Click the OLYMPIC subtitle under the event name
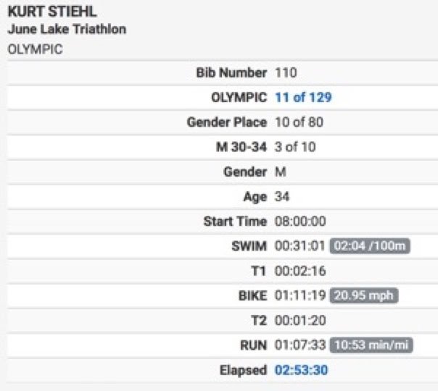 [x=36, y=49]
